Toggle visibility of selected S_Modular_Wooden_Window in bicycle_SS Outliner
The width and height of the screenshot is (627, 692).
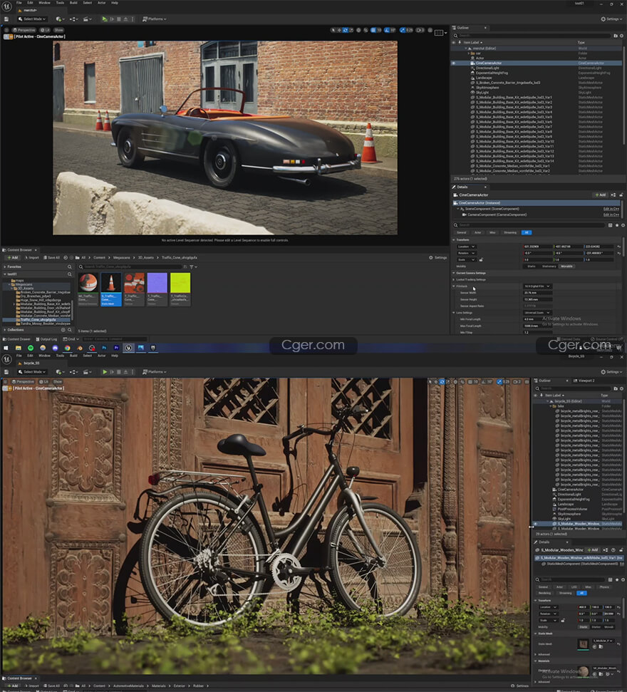(536, 524)
